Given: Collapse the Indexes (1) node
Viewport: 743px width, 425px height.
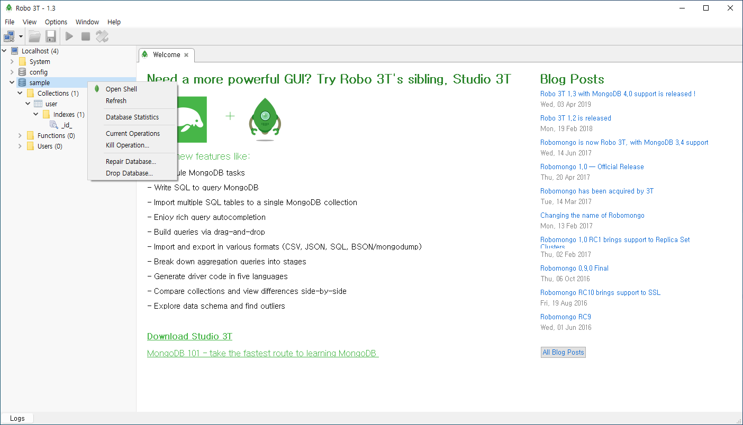Looking at the screenshot, I should (36, 114).
